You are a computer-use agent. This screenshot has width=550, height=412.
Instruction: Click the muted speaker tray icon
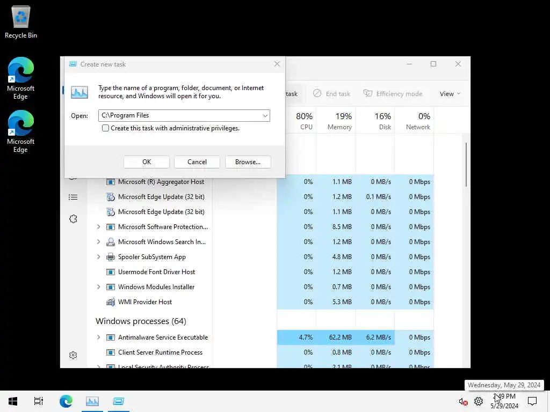click(x=463, y=401)
